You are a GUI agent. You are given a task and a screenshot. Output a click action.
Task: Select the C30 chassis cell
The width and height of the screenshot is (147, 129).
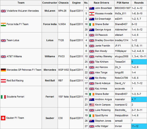pos(63,118)
